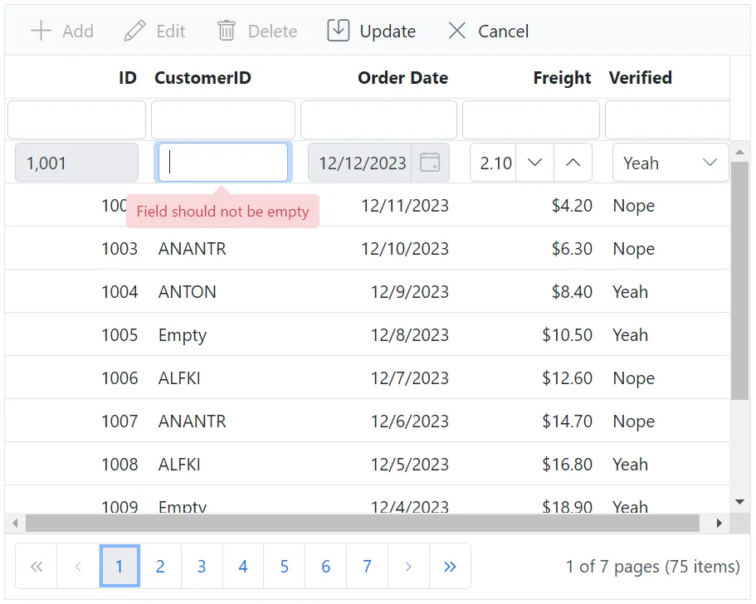Click the Add icon to create record
This screenshot has height=604, width=756.
click(40, 31)
